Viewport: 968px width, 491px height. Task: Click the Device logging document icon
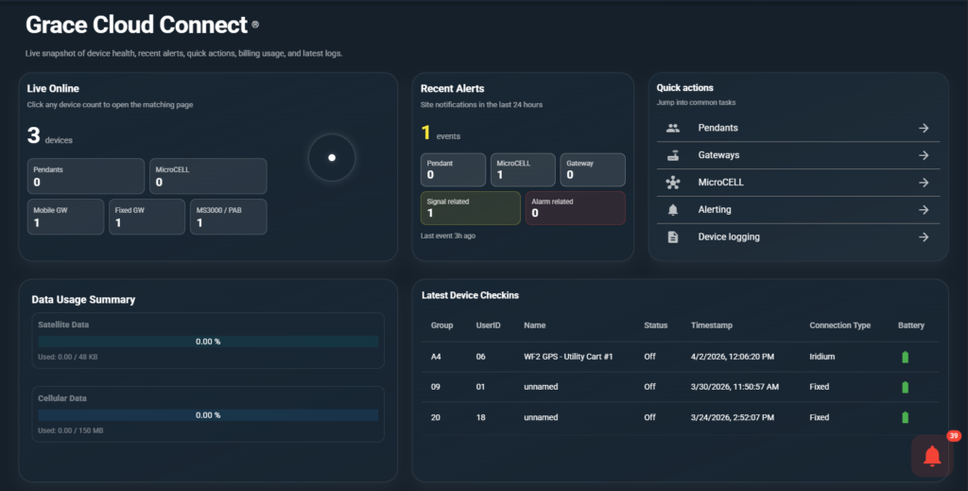point(673,237)
